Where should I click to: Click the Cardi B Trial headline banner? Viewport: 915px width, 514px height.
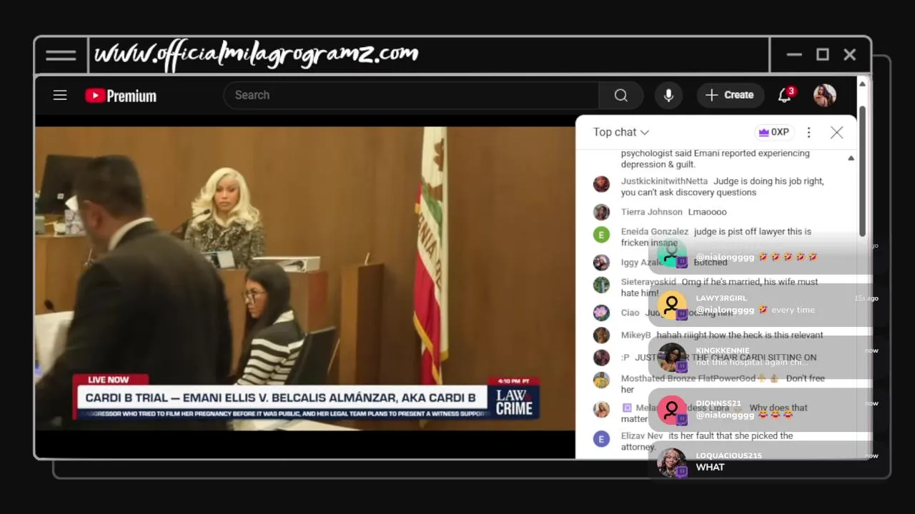280,398
